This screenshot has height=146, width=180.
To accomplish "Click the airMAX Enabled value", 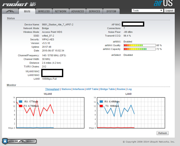I will (x=128, y=42).
